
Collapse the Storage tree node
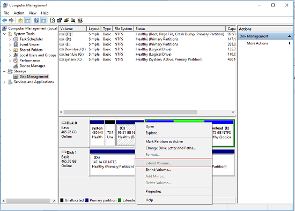tap(4, 71)
